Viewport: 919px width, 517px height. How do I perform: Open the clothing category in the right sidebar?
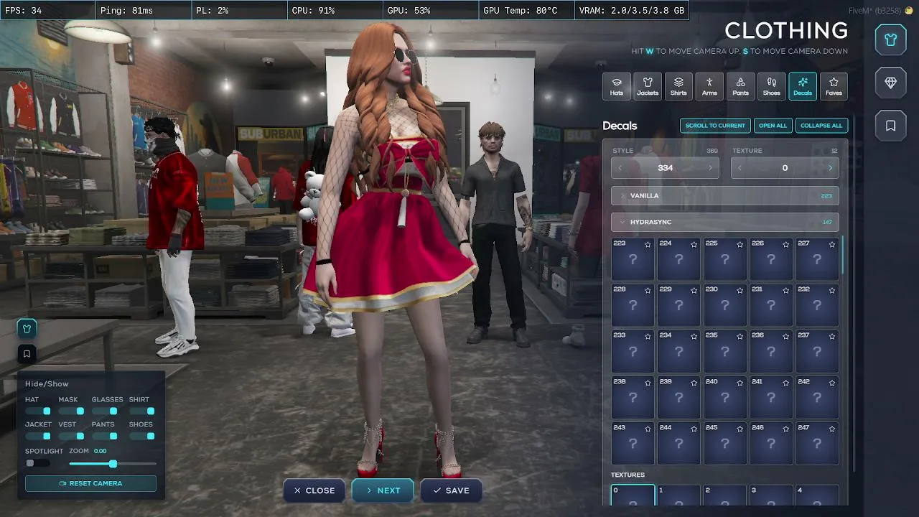coord(890,40)
